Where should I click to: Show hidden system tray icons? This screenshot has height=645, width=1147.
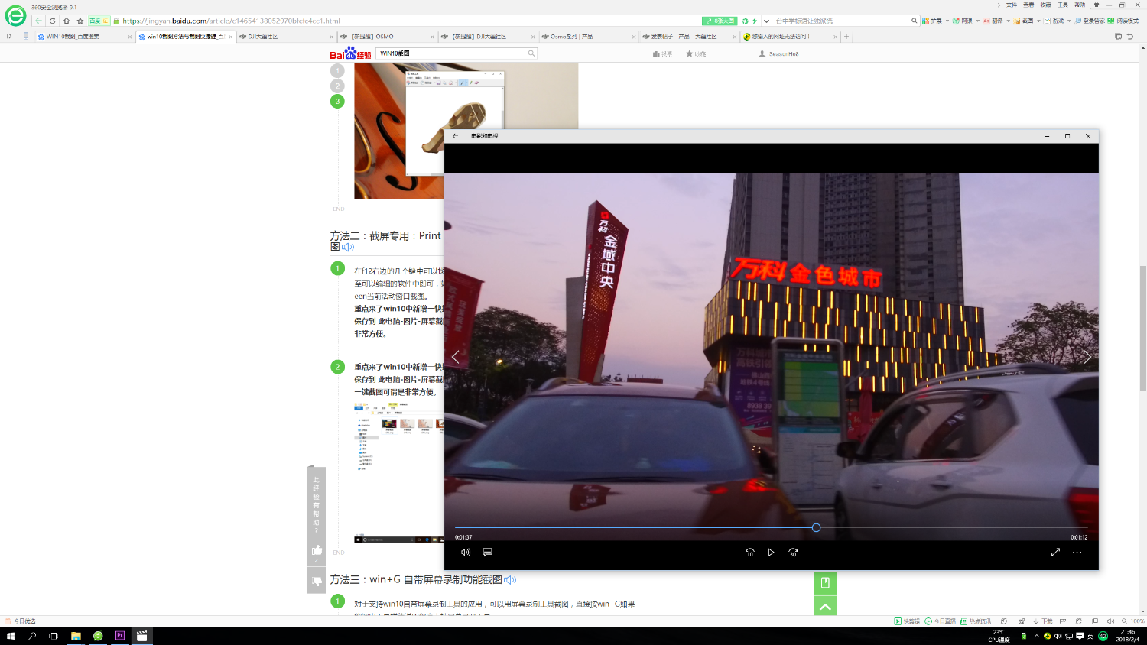click(1037, 636)
